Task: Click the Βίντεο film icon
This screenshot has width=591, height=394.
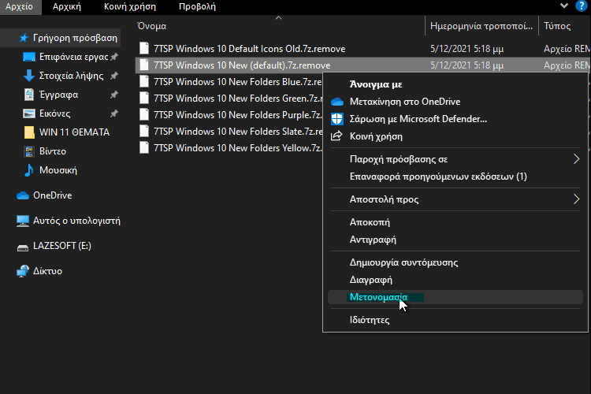Action: [x=29, y=151]
